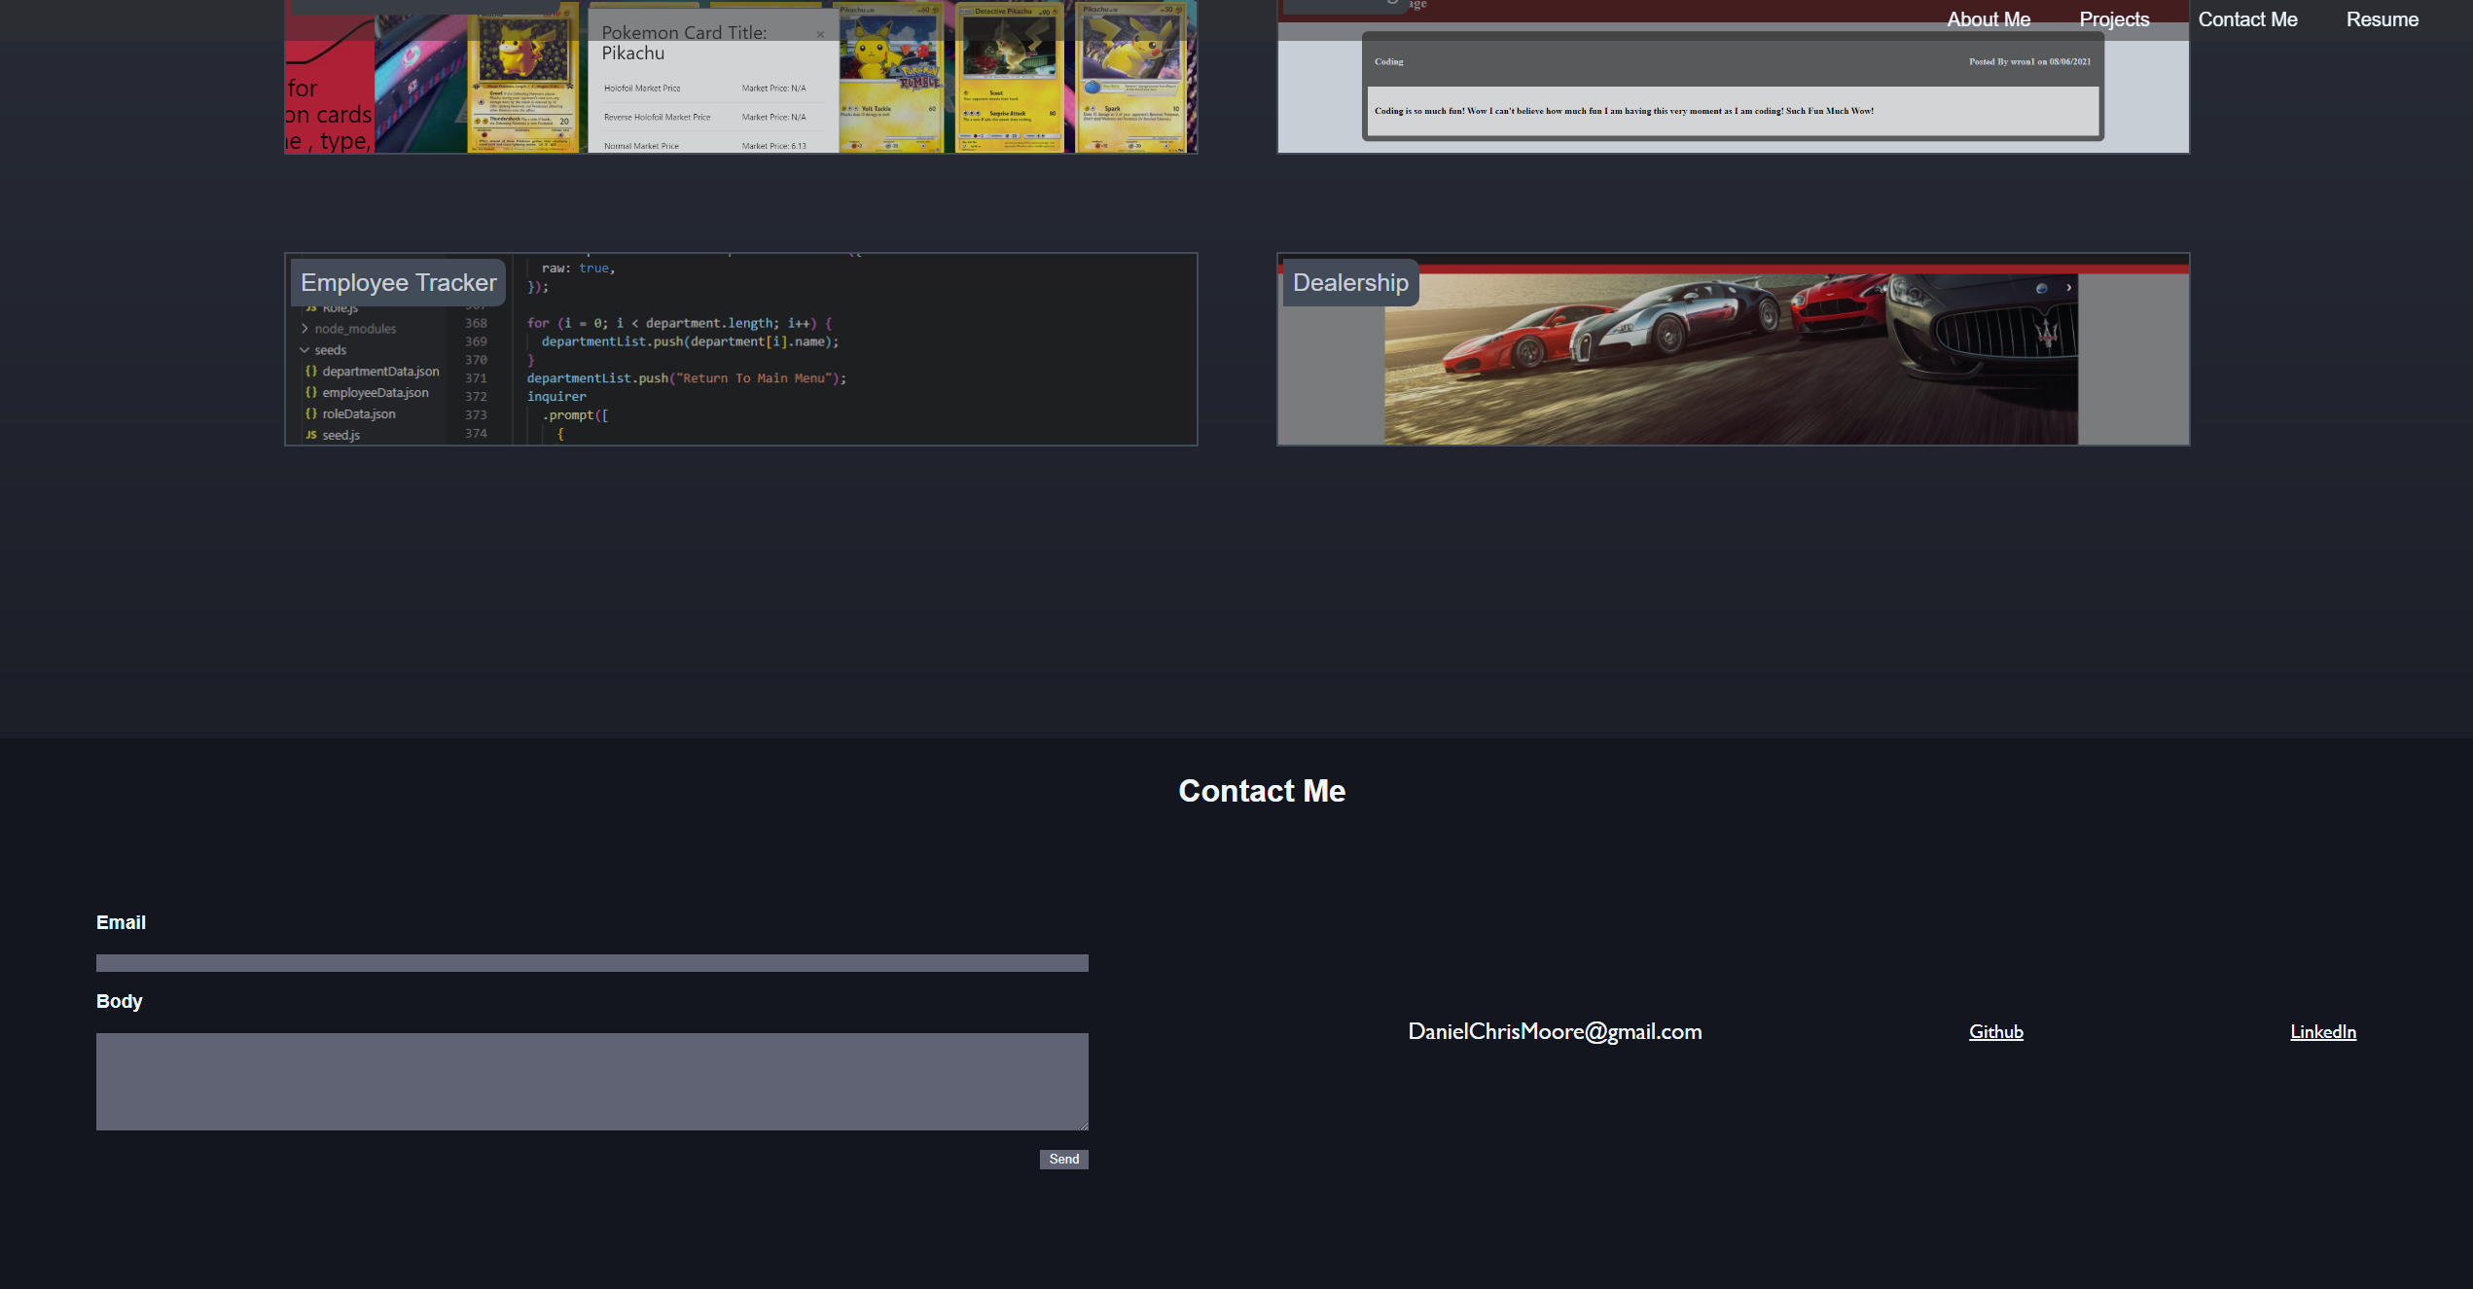Click the DanielChrisMoore@gmail.com email text
This screenshot has height=1289, width=2473.
pyautogui.click(x=1555, y=1031)
